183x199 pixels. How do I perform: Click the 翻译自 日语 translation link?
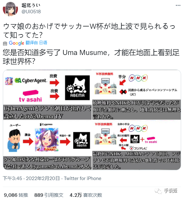36,43
